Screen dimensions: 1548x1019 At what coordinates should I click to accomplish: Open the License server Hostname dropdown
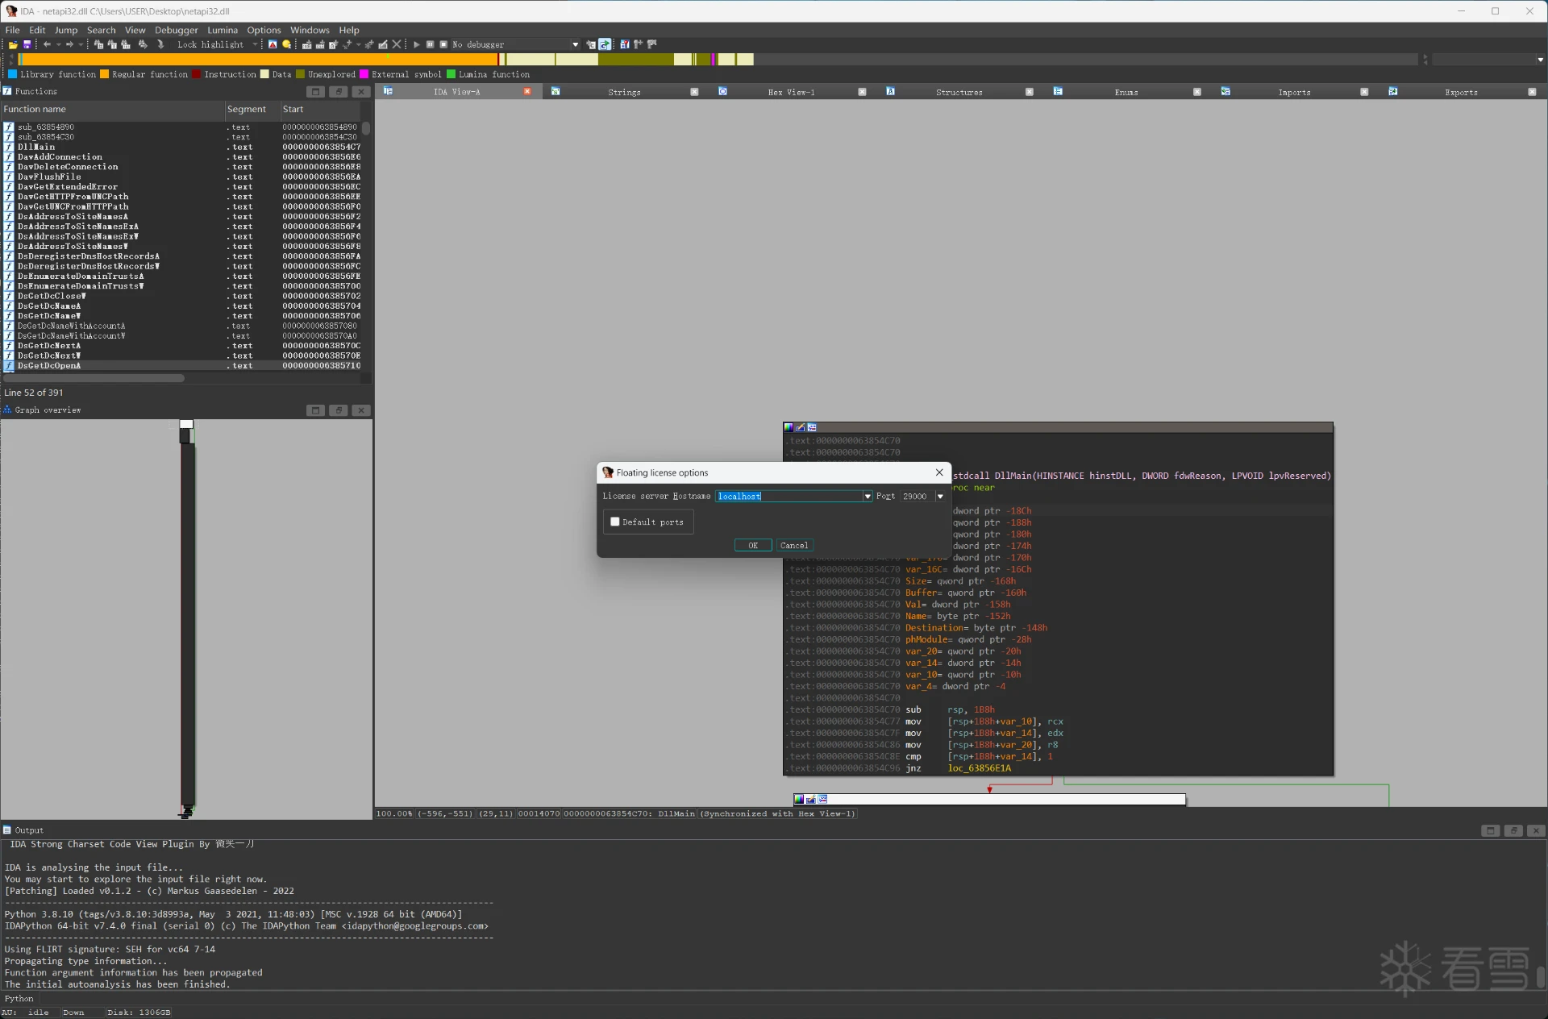pyautogui.click(x=868, y=497)
